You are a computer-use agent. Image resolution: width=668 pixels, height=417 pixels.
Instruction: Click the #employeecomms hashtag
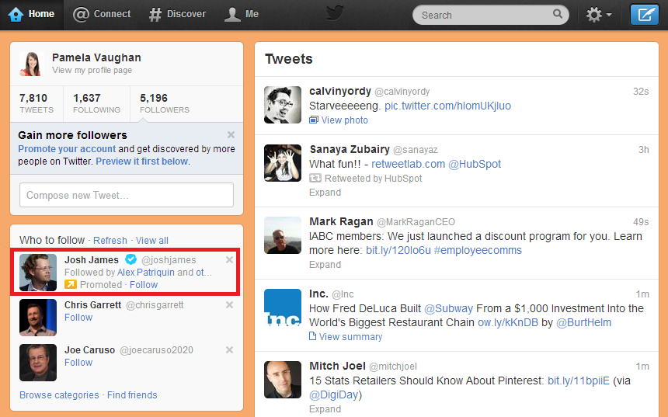[478, 251]
